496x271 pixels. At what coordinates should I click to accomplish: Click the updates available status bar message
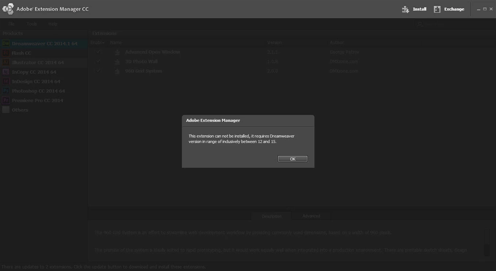point(104,267)
